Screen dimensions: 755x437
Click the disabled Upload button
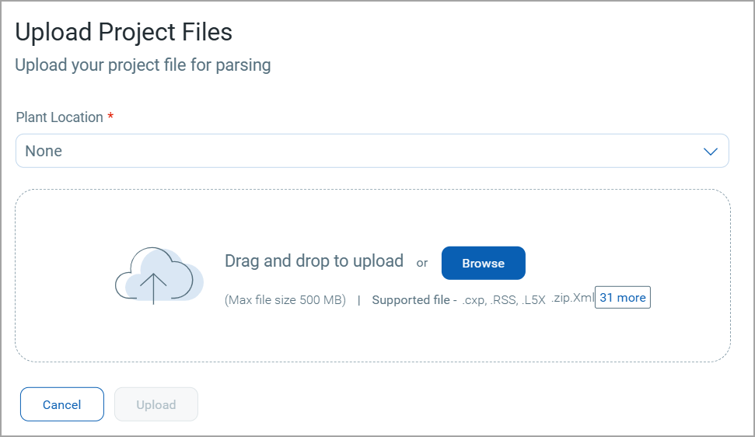pos(156,404)
